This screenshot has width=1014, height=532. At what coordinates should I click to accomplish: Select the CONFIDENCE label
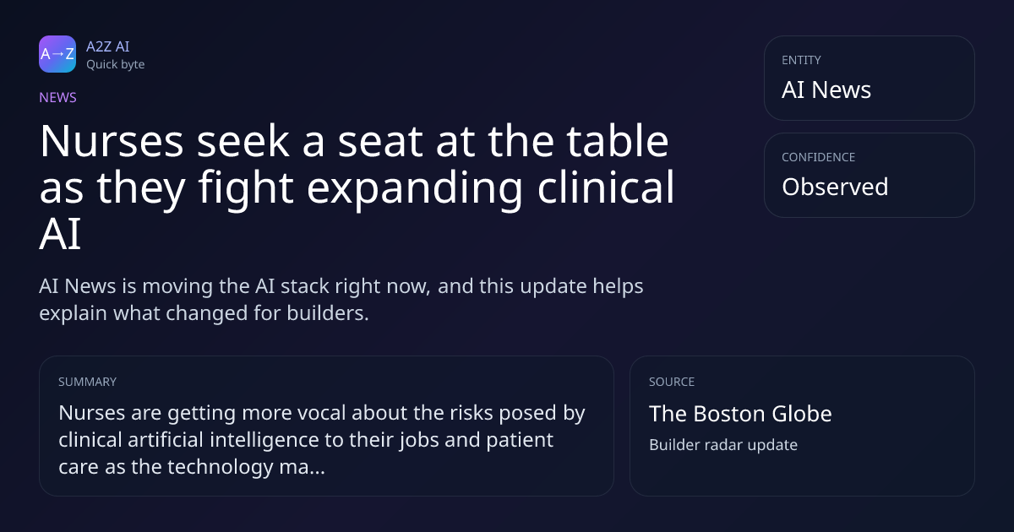pos(818,157)
